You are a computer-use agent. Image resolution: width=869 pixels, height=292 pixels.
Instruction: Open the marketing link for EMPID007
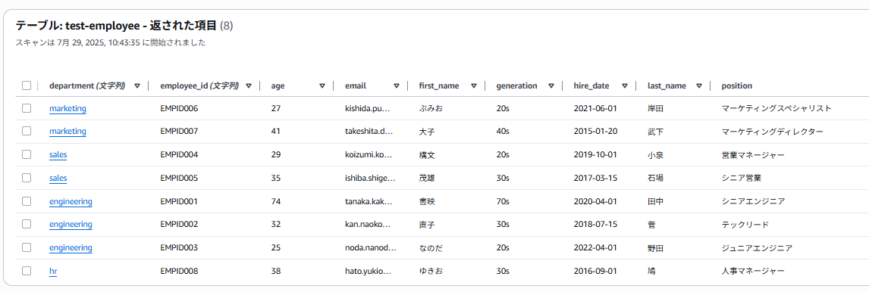tap(67, 132)
